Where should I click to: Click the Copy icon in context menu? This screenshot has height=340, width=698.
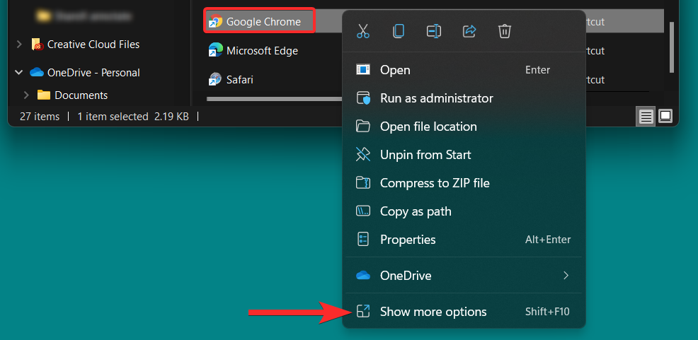[x=399, y=31]
